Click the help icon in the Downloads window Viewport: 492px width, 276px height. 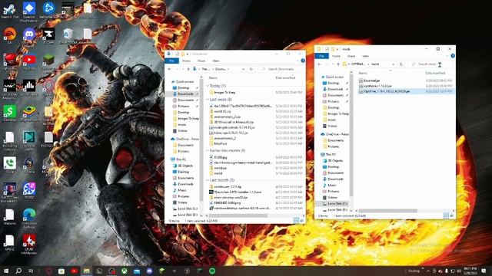click(x=303, y=61)
